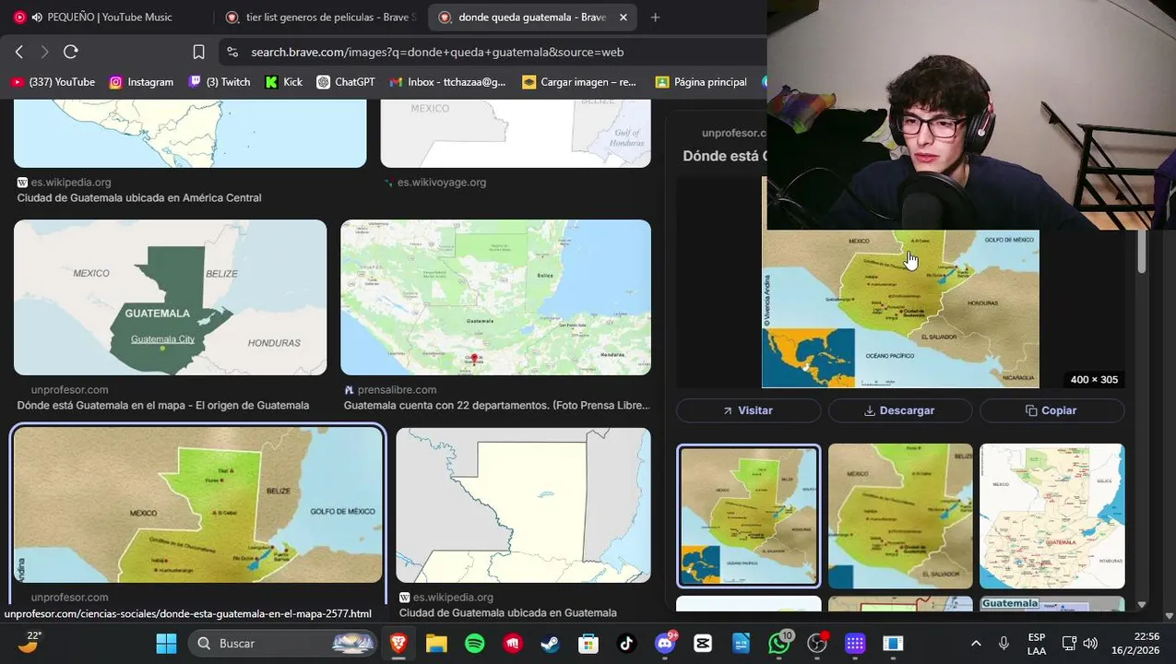This screenshot has height=664, width=1176.
Task: Reload the page with the refresh icon
Action: point(71,53)
